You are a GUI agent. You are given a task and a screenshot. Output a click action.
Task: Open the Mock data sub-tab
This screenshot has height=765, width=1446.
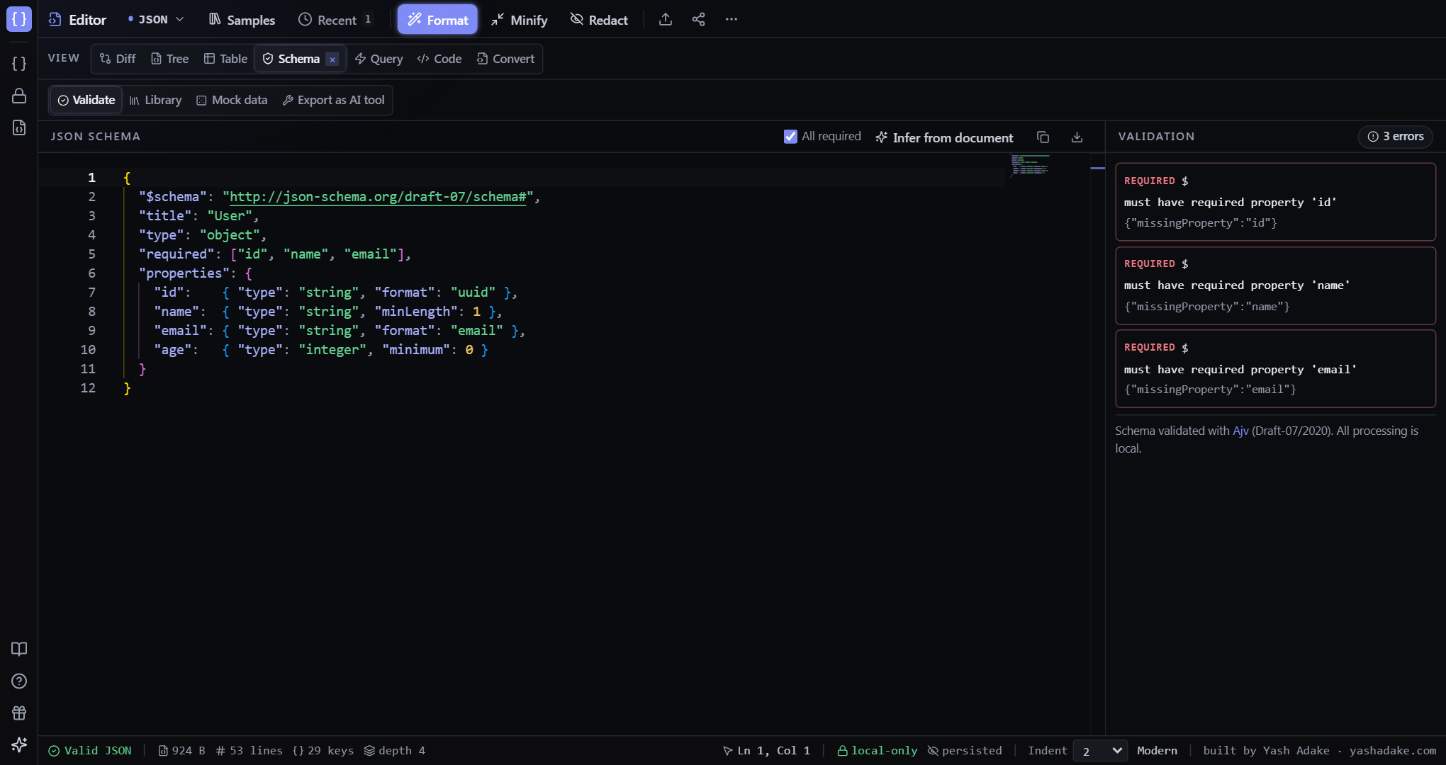click(232, 100)
